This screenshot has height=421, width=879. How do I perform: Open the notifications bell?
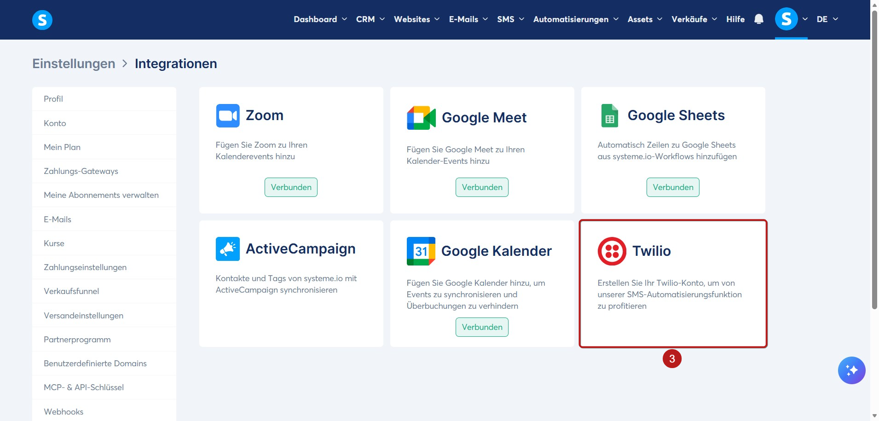(x=759, y=19)
